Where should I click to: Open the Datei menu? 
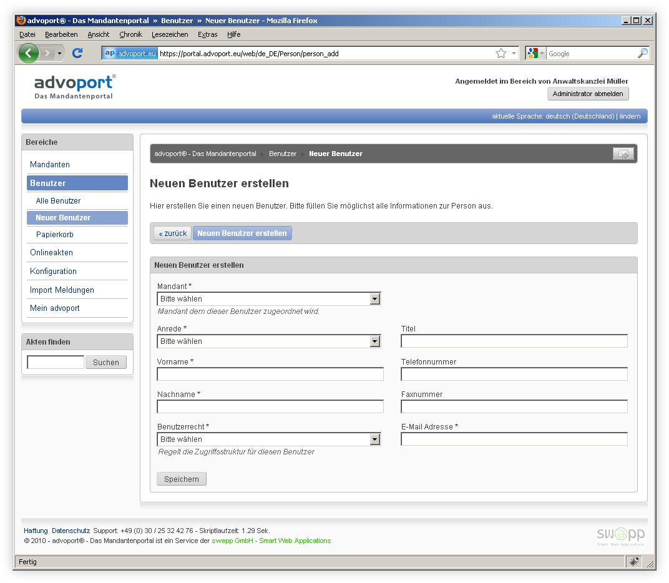click(x=27, y=34)
